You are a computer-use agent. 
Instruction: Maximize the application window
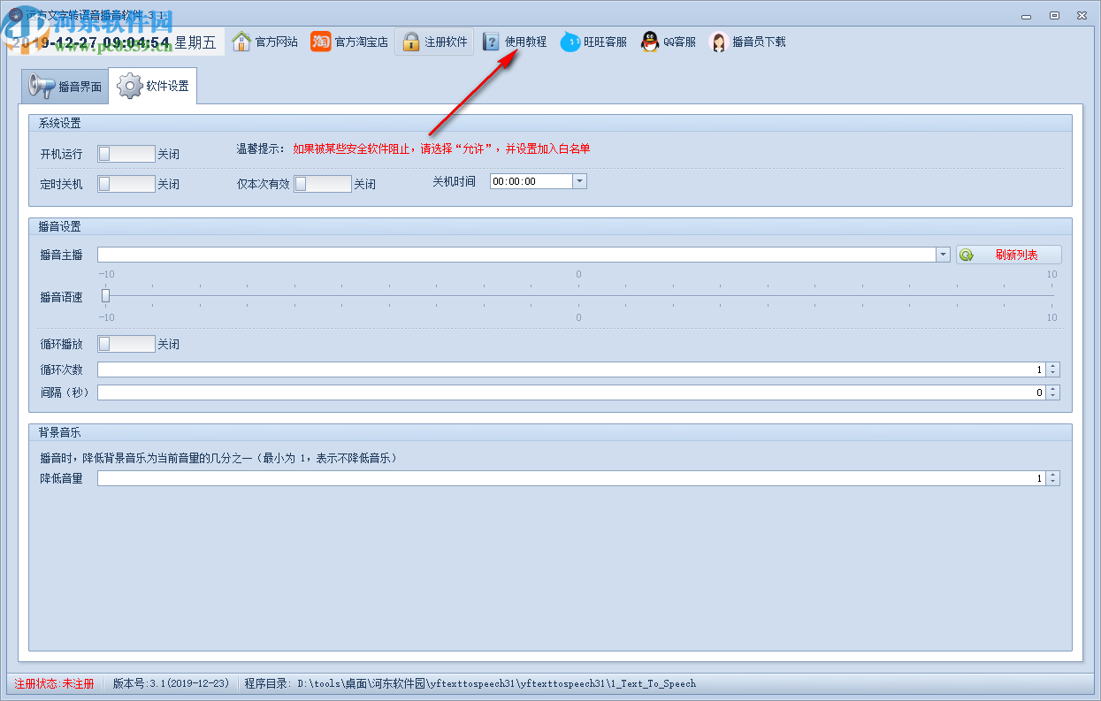1054,15
